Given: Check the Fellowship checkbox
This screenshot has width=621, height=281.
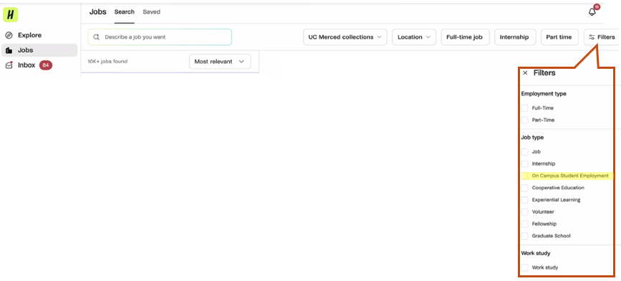Looking at the screenshot, I should pos(525,224).
